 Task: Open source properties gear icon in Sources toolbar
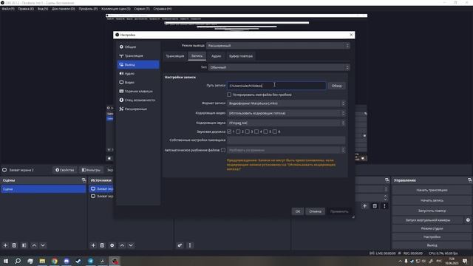[x=112, y=245]
